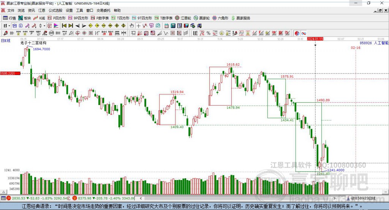The image size is (389, 210).
Task: Click the black left arrow icon
Action: (77, 26)
